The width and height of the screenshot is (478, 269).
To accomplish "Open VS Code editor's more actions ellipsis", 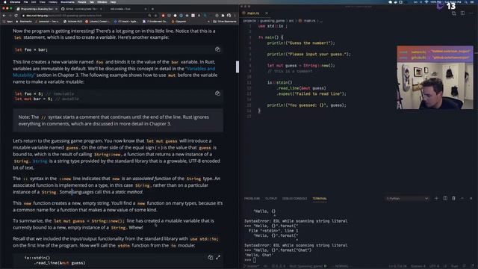I will coord(471,13).
